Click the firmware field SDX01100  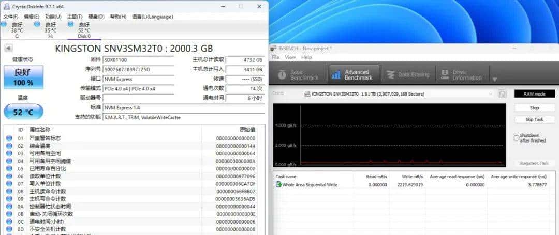[x=138, y=60]
